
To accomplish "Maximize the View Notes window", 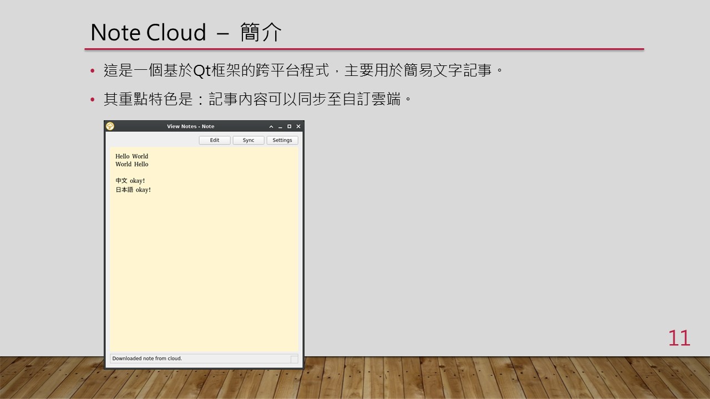I will 289,126.
